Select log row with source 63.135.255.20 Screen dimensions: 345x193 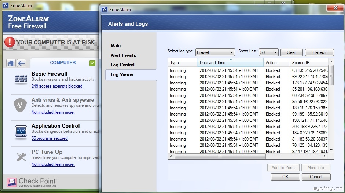[x=248, y=70]
